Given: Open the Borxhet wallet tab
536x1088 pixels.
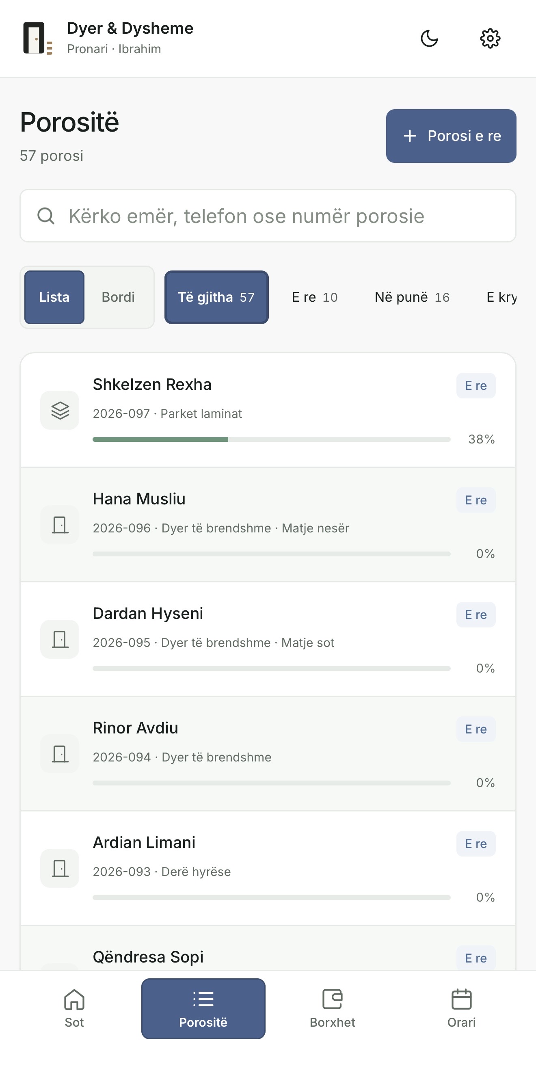Looking at the screenshot, I should (x=333, y=1008).
